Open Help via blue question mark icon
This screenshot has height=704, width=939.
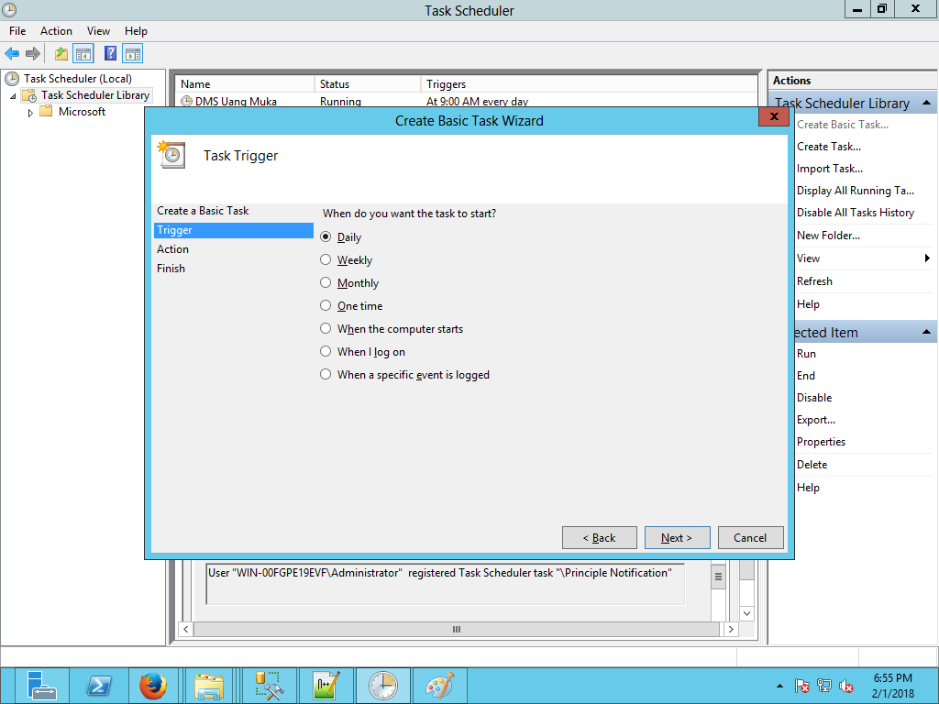(110, 54)
